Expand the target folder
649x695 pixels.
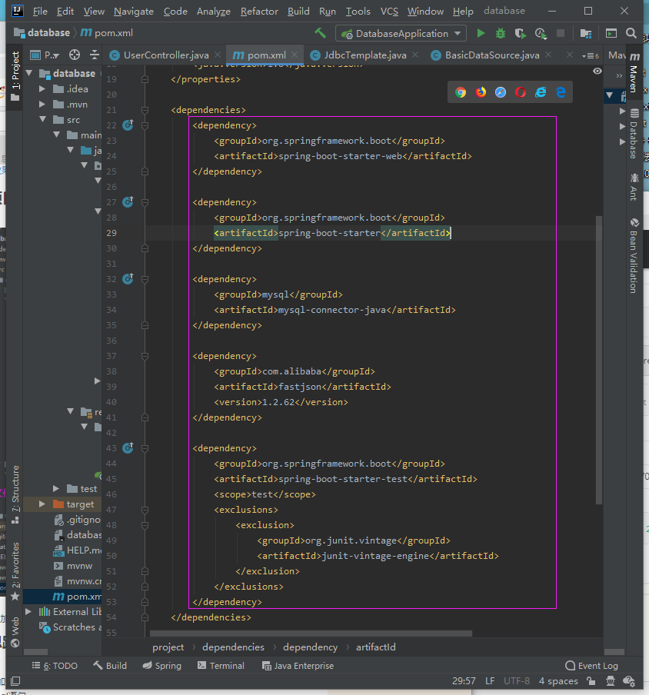[x=42, y=504]
